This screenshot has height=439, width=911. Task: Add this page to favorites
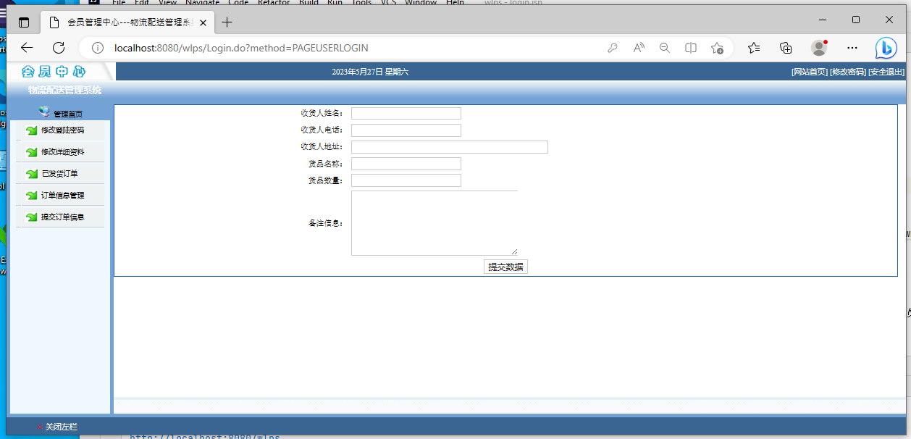tap(717, 48)
